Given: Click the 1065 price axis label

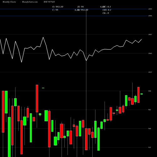Looking at the screenshot, I should point(150,35).
